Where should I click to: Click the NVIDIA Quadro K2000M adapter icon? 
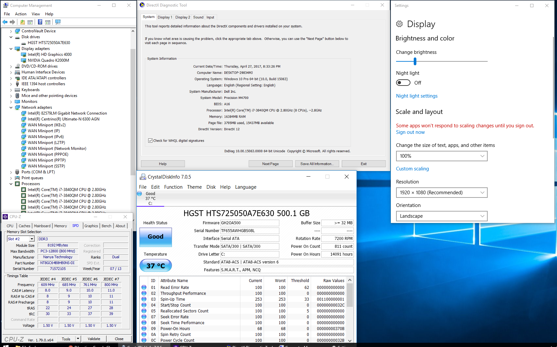coord(24,60)
